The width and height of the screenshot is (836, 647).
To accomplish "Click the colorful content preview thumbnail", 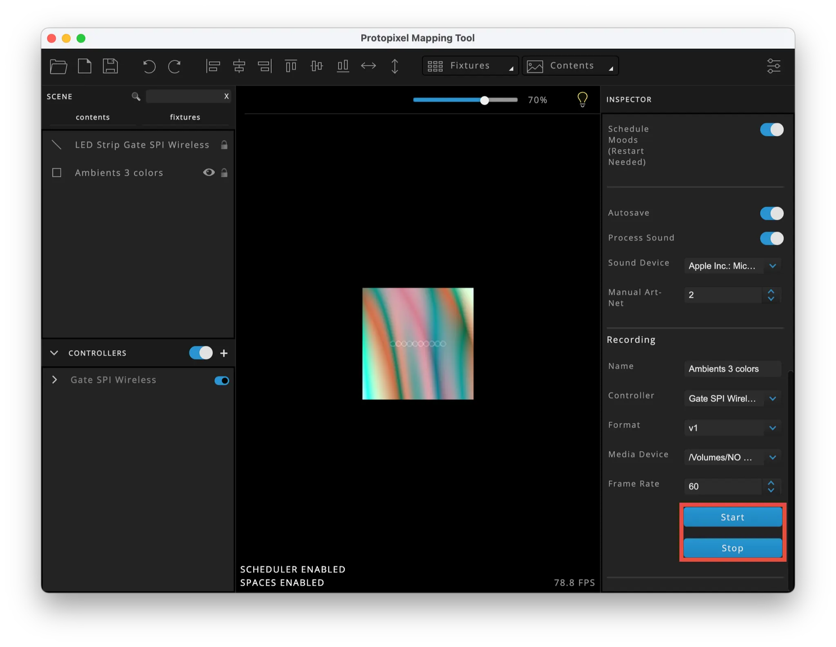I will 418,343.
